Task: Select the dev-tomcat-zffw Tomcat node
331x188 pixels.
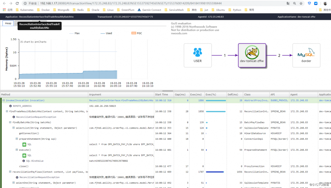Action: tap(252, 56)
